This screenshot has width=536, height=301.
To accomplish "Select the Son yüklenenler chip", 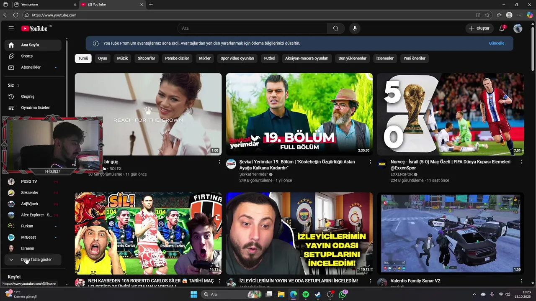I will 353,59.
